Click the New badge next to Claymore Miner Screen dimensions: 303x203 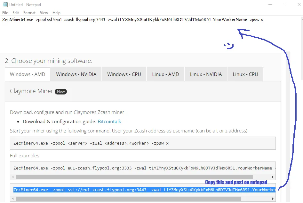pyautogui.click(x=61, y=92)
